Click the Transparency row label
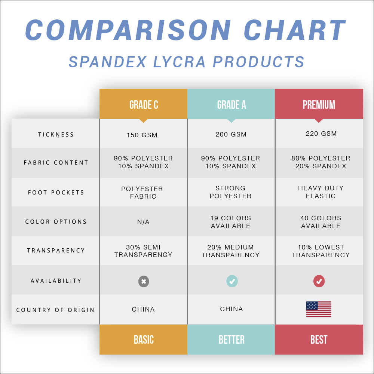 [x=56, y=251]
